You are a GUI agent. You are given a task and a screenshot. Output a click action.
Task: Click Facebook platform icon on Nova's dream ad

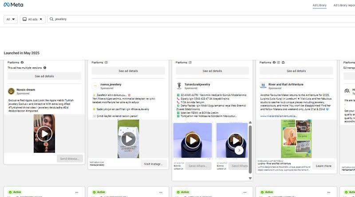(x=22, y=62)
